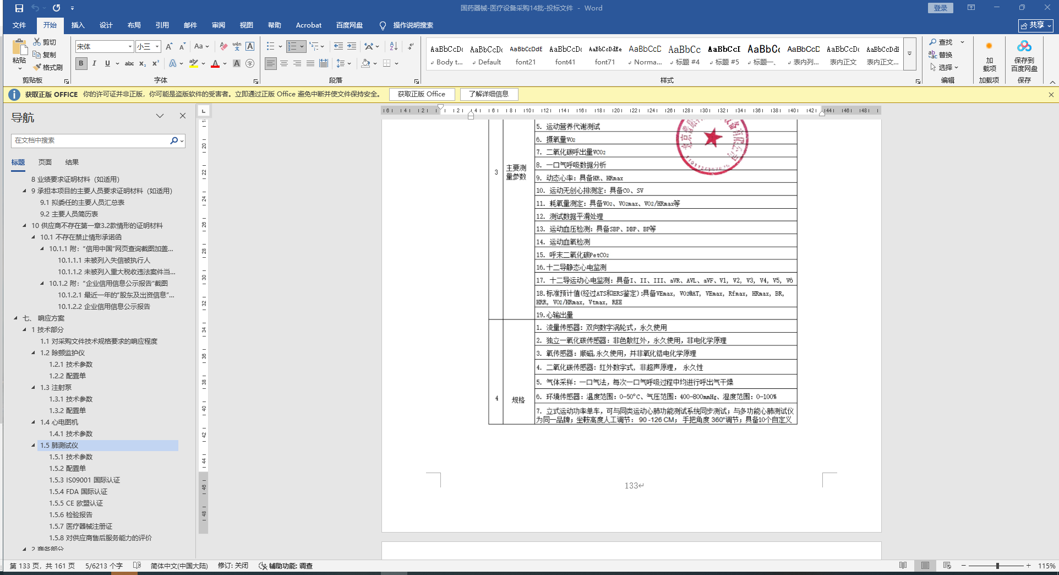Viewport: 1059px width, 575px height.
Task: Expand the bullet list style dropdown
Action: (x=280, y=46)
